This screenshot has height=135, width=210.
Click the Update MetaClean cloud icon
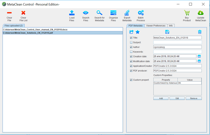(200, 13)
